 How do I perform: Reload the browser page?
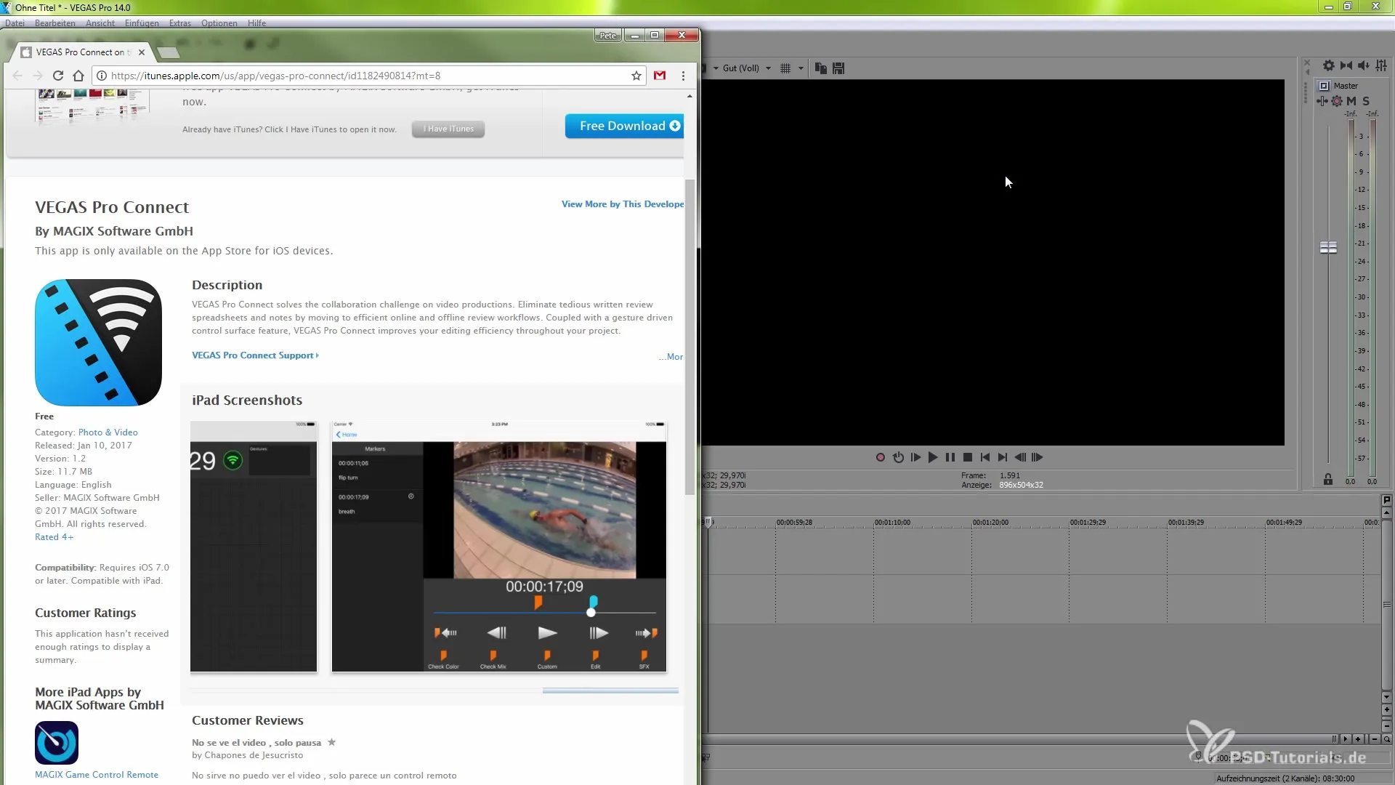pyautogui.click(x=58, y=76)
